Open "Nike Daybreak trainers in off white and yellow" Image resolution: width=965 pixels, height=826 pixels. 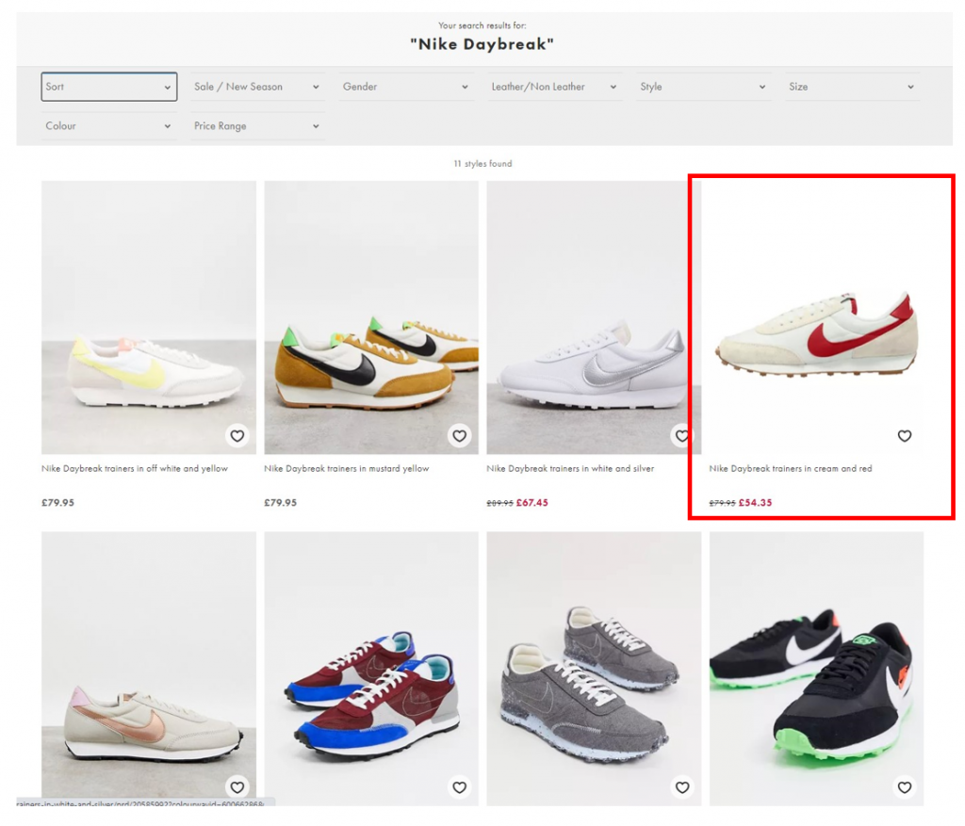[x=135, y=469]
